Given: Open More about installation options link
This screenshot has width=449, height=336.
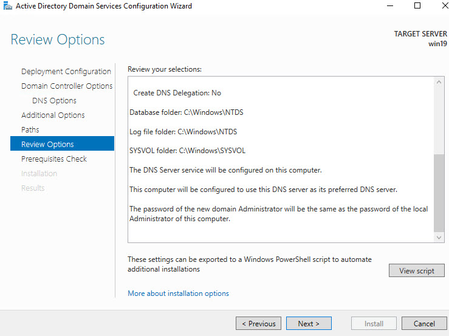Looking at the screenshot, I should (x=178, y=293).
